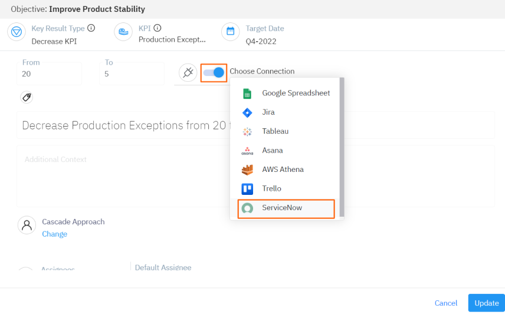This screenshot has width=505, height=315.
Task: Click the Production Except... KPI value
Action: pyautogui.click(x=172, y=39)
